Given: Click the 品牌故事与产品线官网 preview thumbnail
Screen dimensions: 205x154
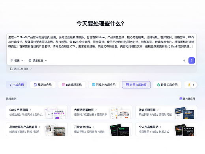Looking at the screenshot, I should (55, 130).
